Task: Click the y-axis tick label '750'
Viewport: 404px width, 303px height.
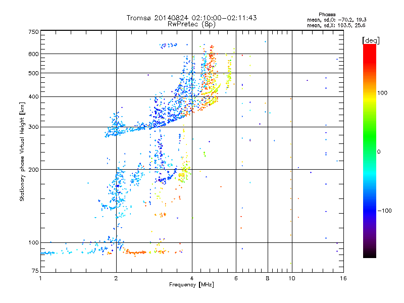Action: click(x=33, y=32)
